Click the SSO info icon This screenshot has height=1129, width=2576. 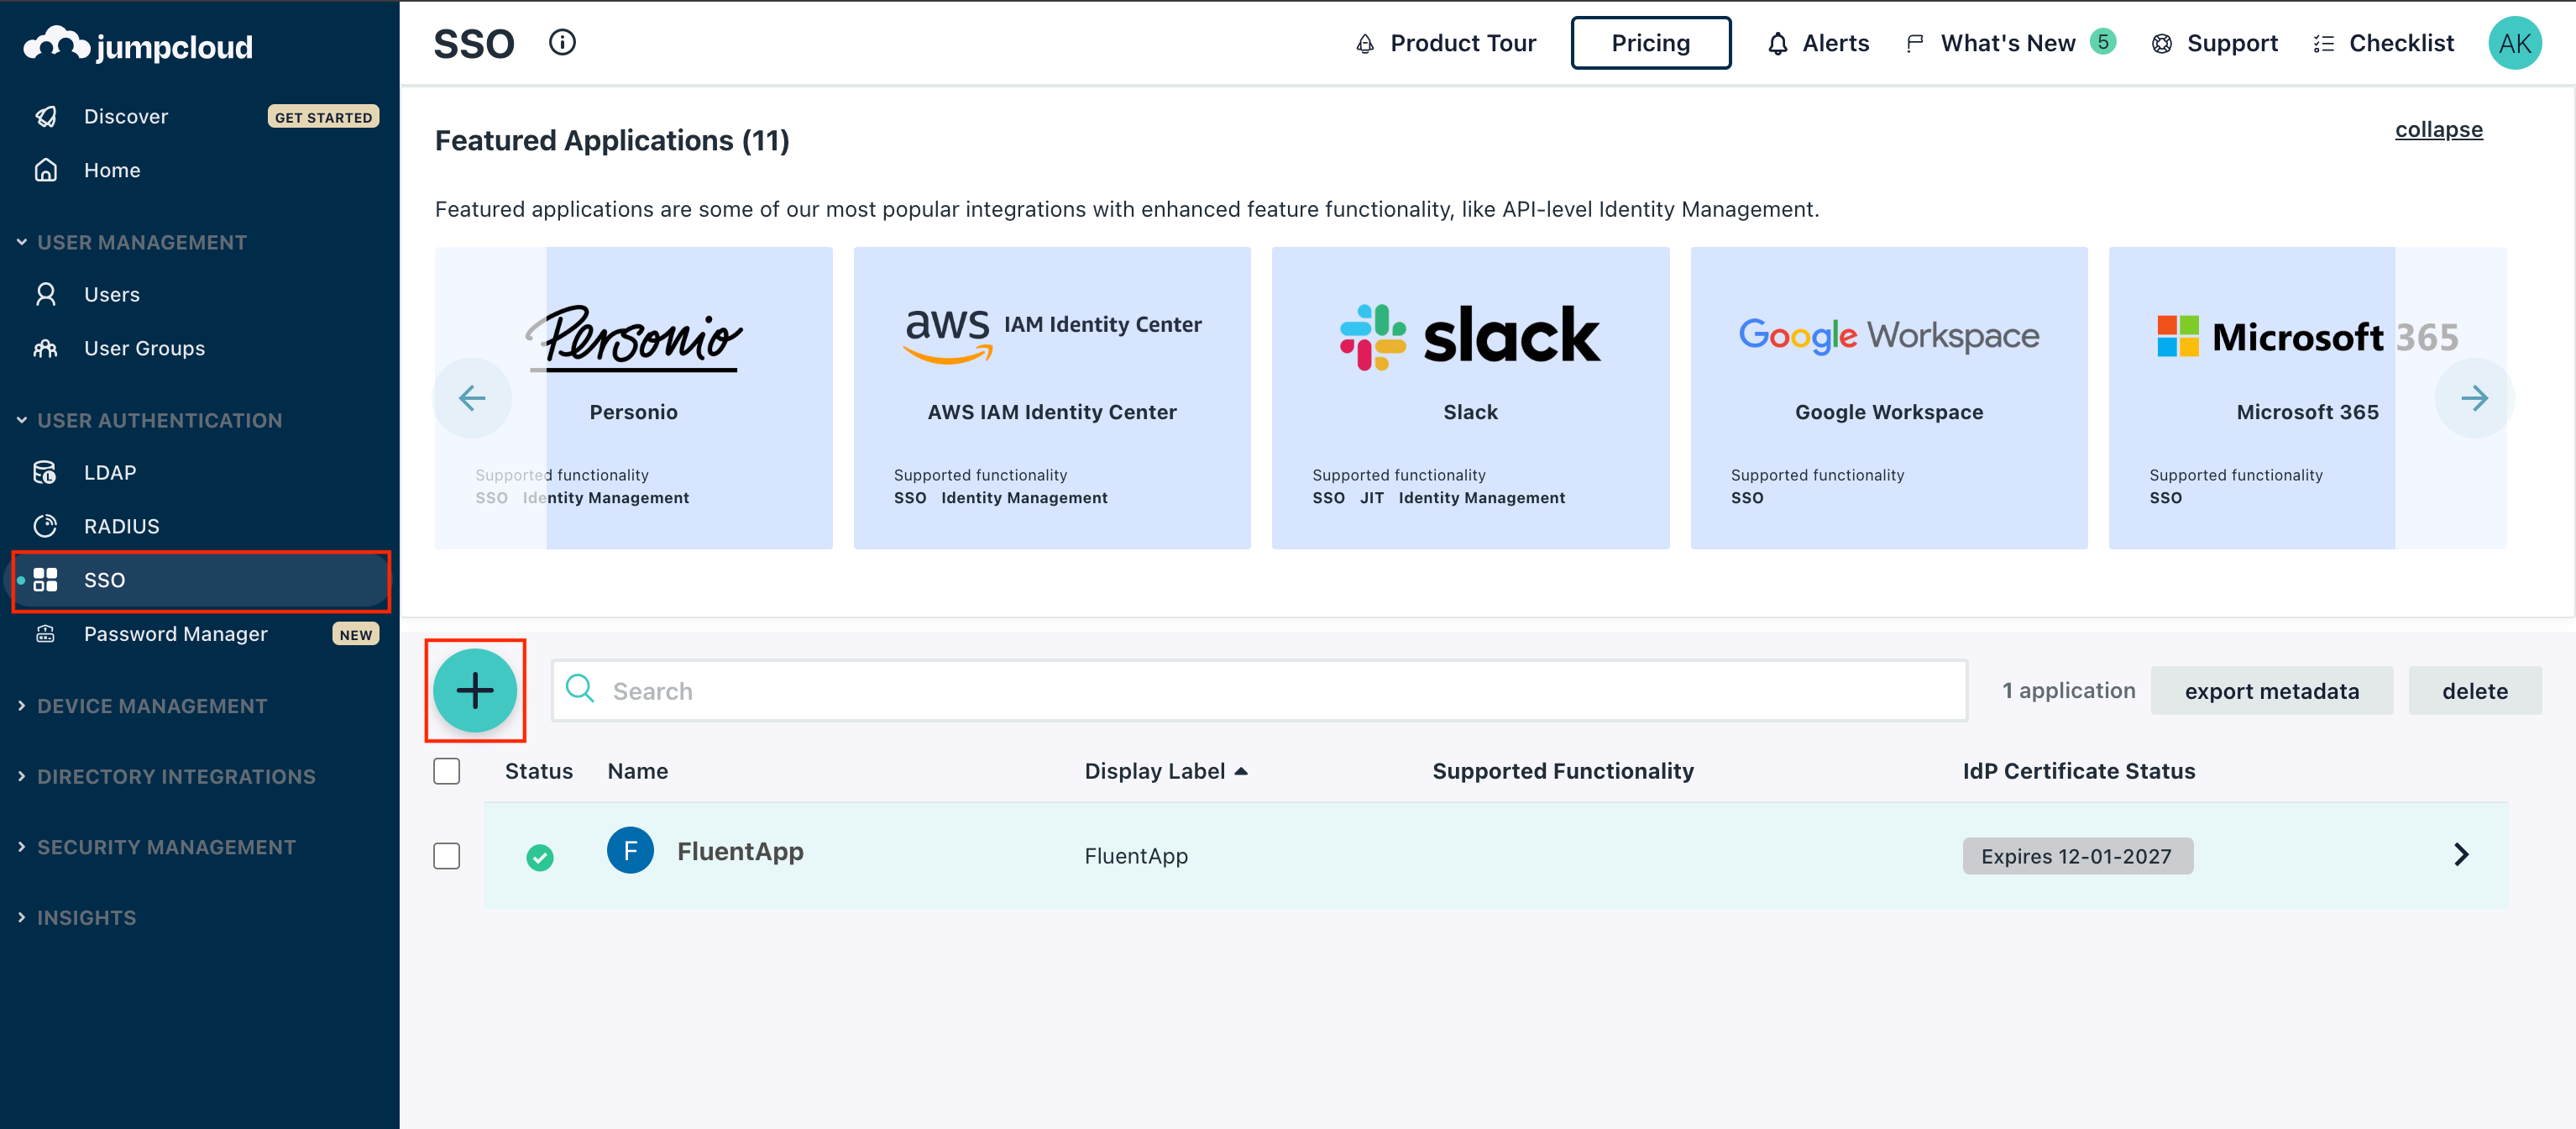(x=562, y=42)
